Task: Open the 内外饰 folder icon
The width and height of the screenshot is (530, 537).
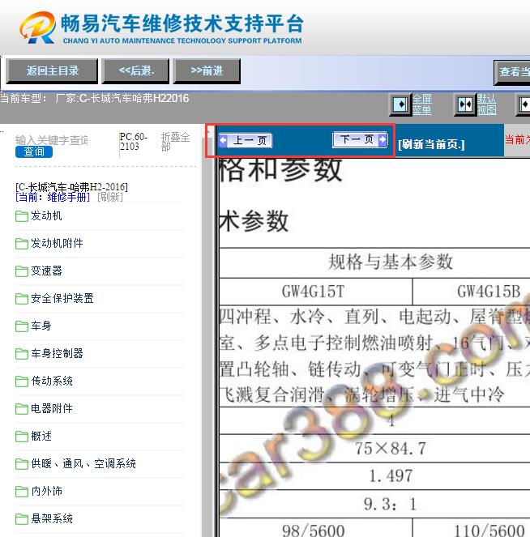Action: [22, 492]
